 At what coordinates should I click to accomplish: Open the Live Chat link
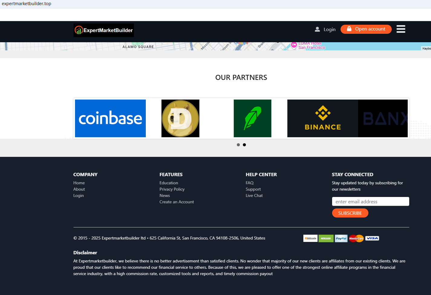pos(254,195)
